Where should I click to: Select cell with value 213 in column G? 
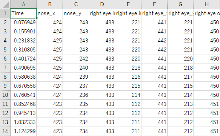point(181,104)
